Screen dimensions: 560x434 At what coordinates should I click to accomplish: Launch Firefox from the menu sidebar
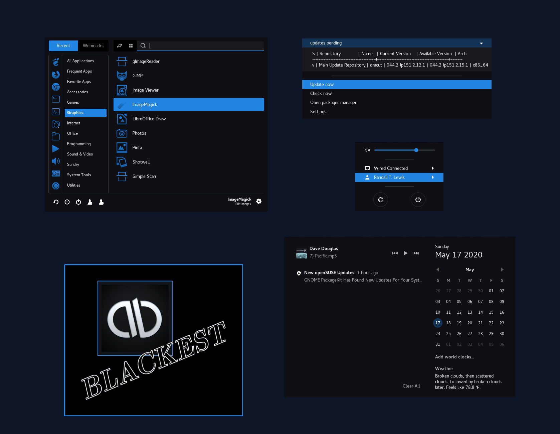[x=56, y=74]
